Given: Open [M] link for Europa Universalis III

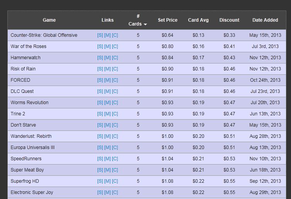Looking at the screenshot, I should pos(107,148).
